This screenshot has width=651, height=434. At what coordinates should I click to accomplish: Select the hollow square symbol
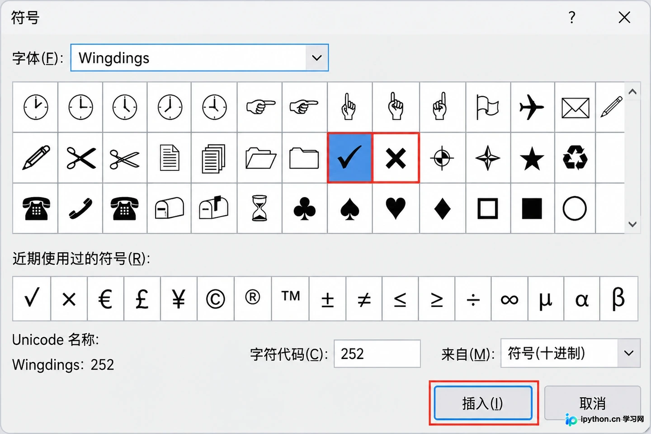tap(488, 208)
